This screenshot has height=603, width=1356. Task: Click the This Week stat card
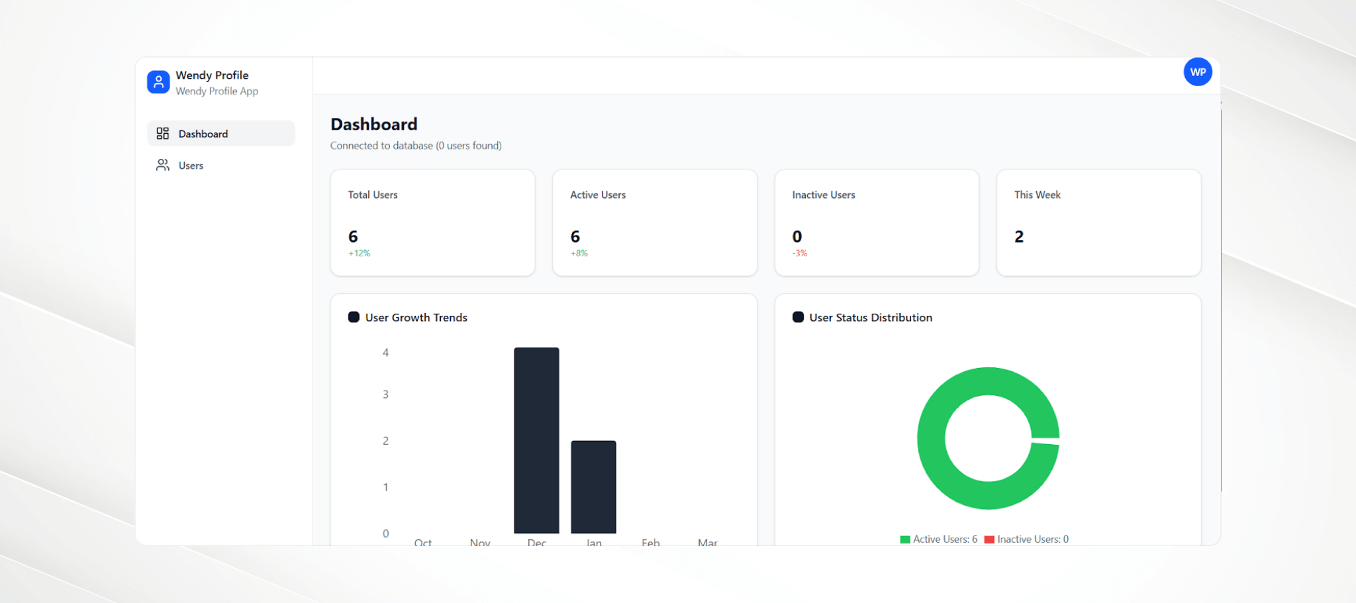[1098, 222]
